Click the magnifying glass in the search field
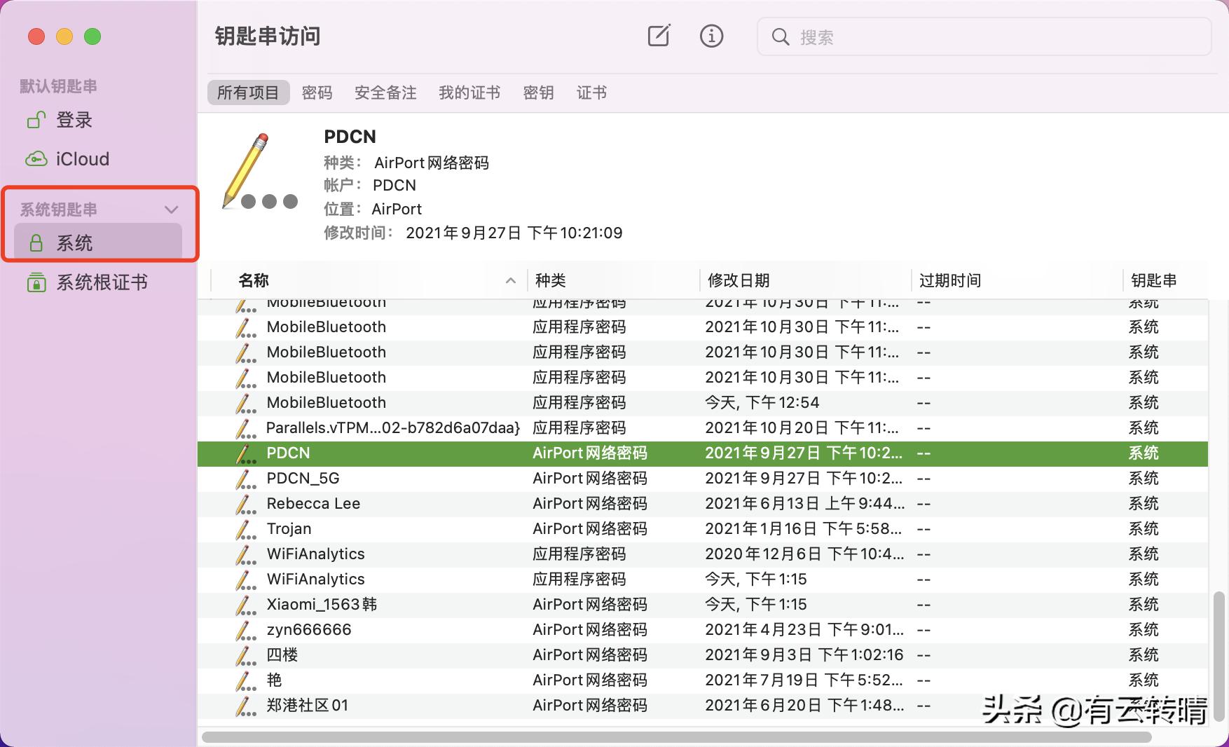The image size is (1229, 747). [x=780, y=37]
